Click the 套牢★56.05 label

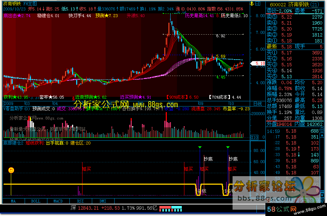[52, 97]
